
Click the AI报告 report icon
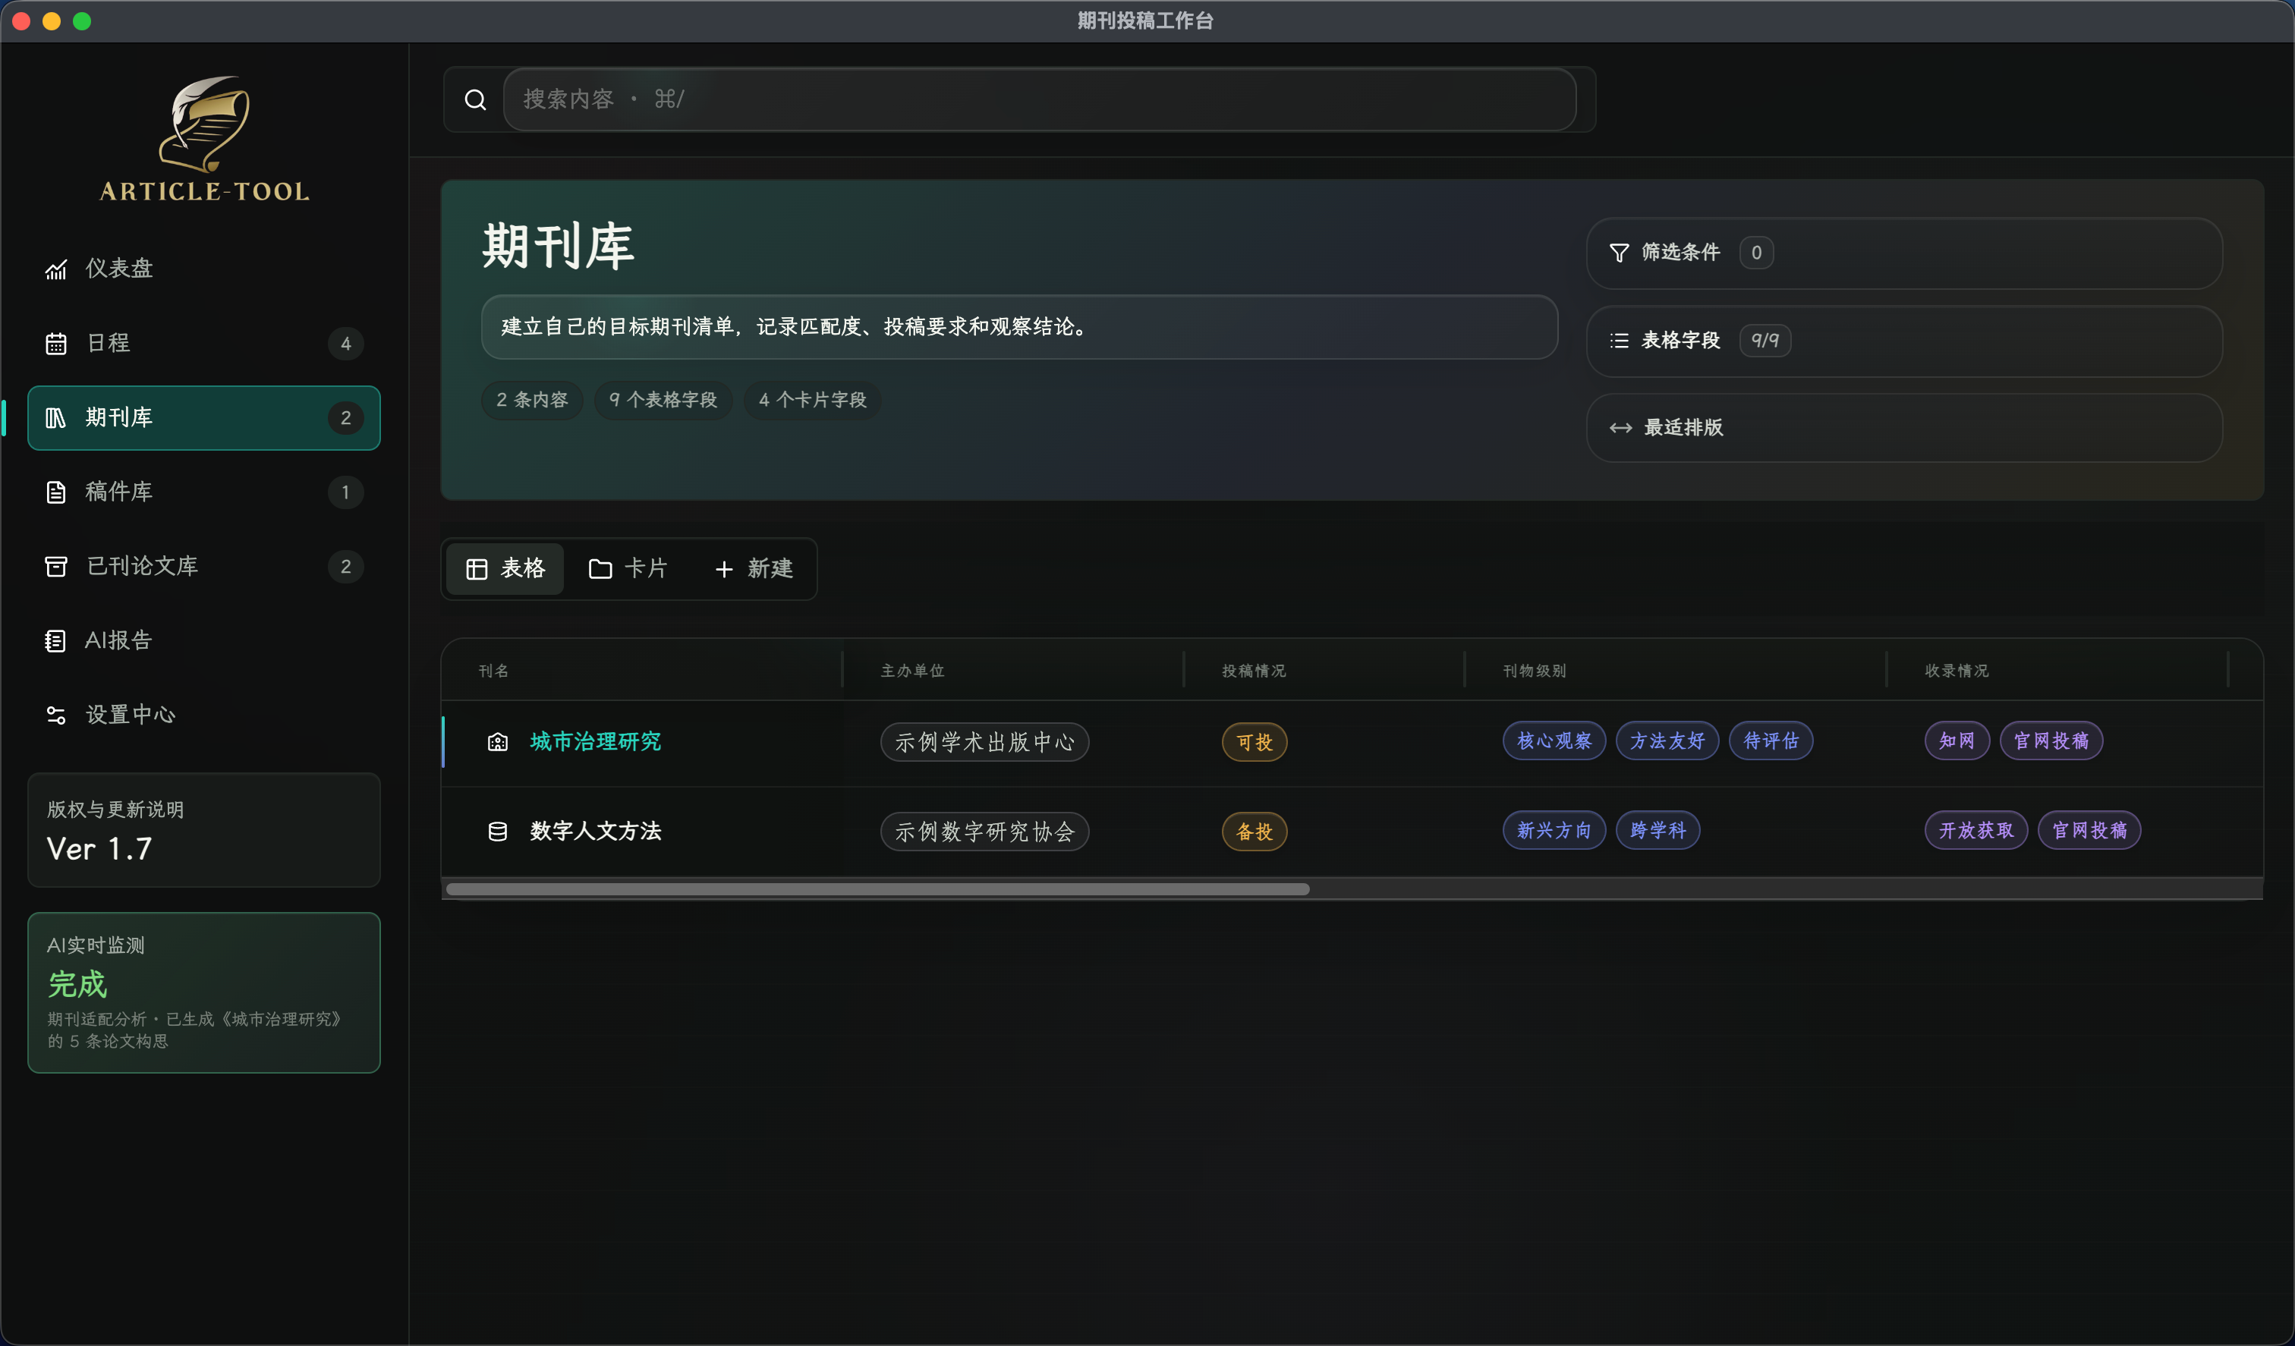coord(56,641)
